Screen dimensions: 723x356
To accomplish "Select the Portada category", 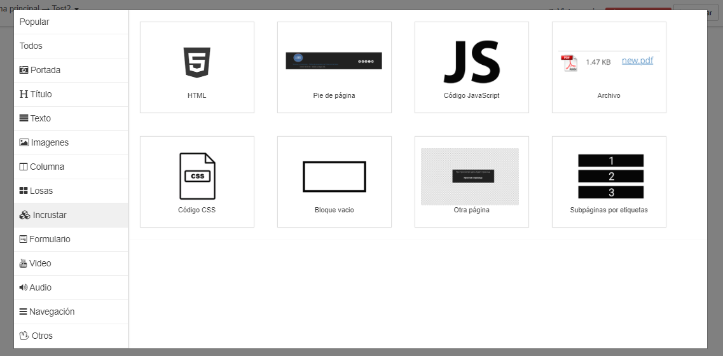I will point(71,70).
